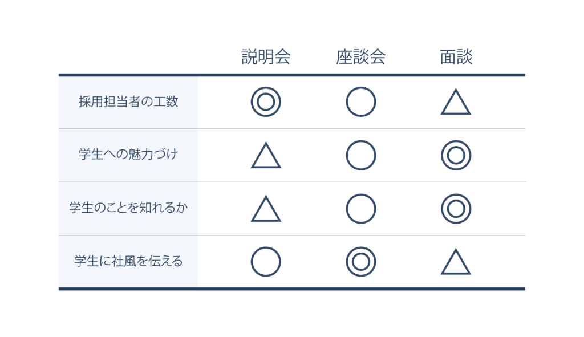Select the 採用担当者の工数 row label
This screenshot has height=337, width=584.
click(x=128, y=101)
